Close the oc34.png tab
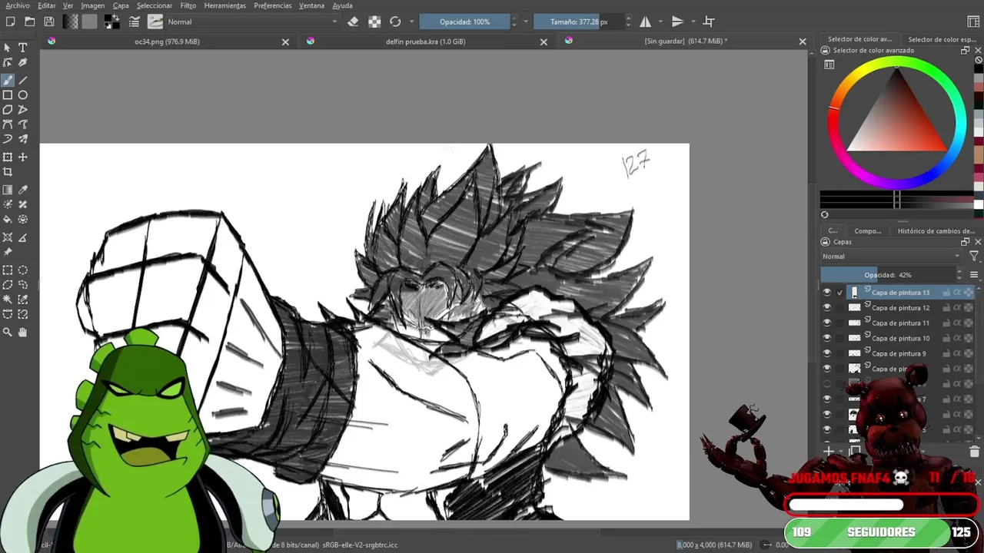This screenshot has width=984, height=553. tap(285, 42)
